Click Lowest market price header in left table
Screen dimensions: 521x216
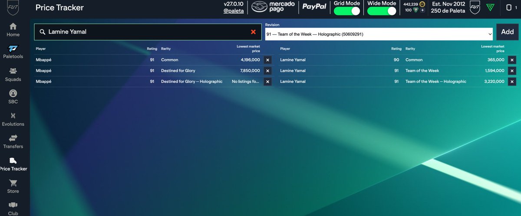(x=248, y=48)
